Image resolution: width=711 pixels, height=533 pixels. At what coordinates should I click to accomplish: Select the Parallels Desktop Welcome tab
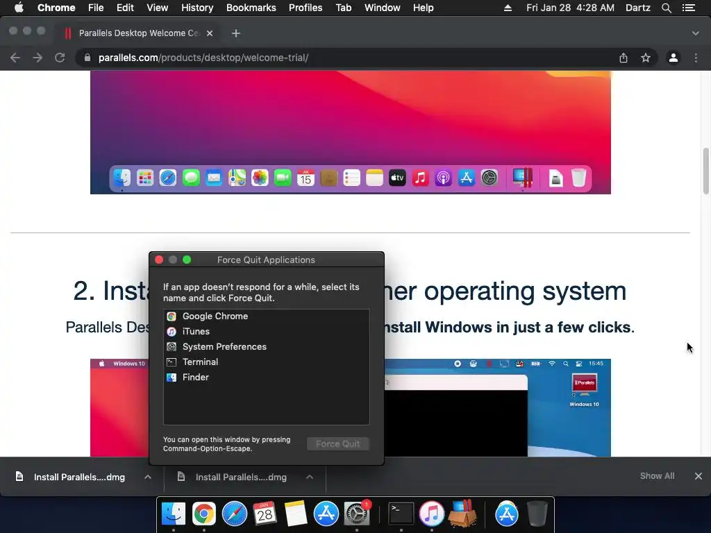pyautogui.click(x=138, y=33)
